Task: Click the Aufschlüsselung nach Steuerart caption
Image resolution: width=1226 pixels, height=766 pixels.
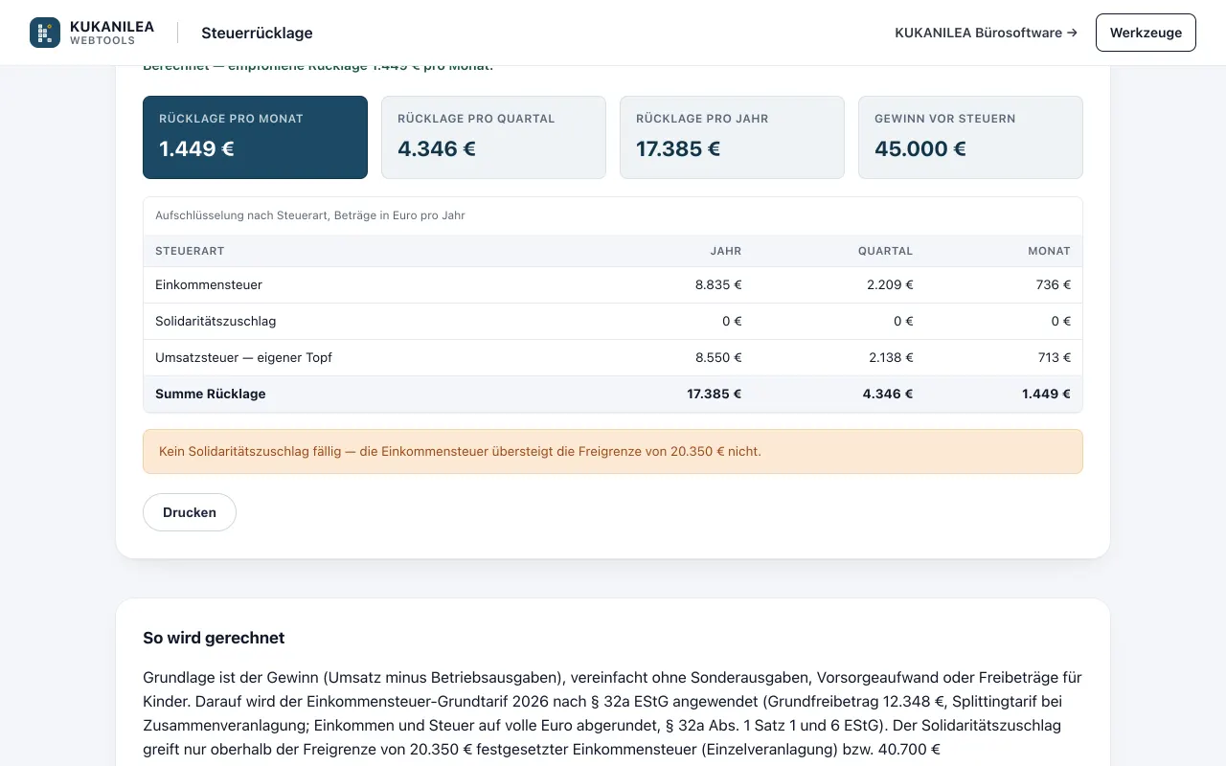Action: 310,215
